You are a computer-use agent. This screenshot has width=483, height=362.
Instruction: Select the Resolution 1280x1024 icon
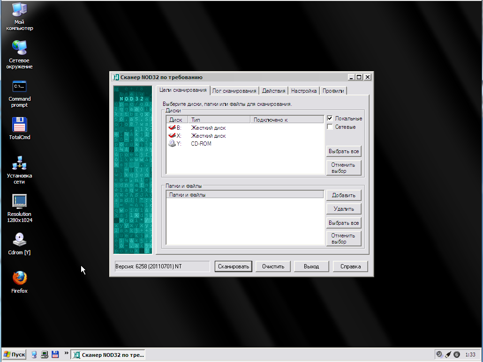click(x=19, y=201)
